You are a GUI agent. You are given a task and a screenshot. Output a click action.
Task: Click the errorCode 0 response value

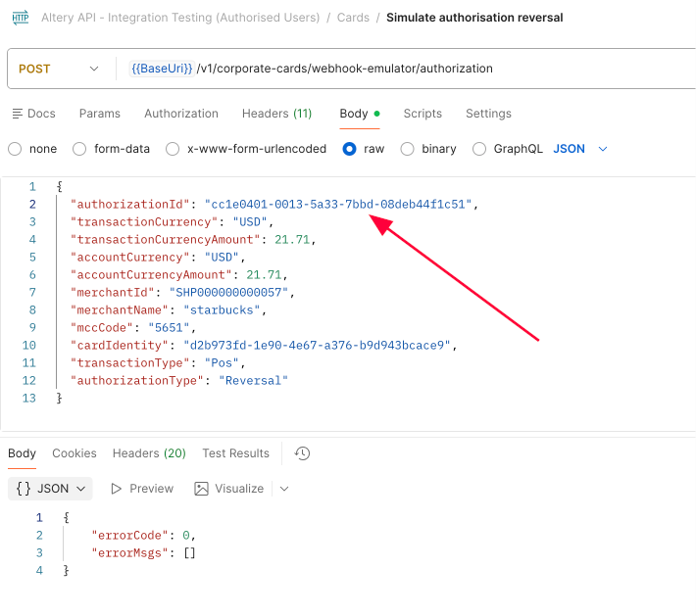[186, 536]
